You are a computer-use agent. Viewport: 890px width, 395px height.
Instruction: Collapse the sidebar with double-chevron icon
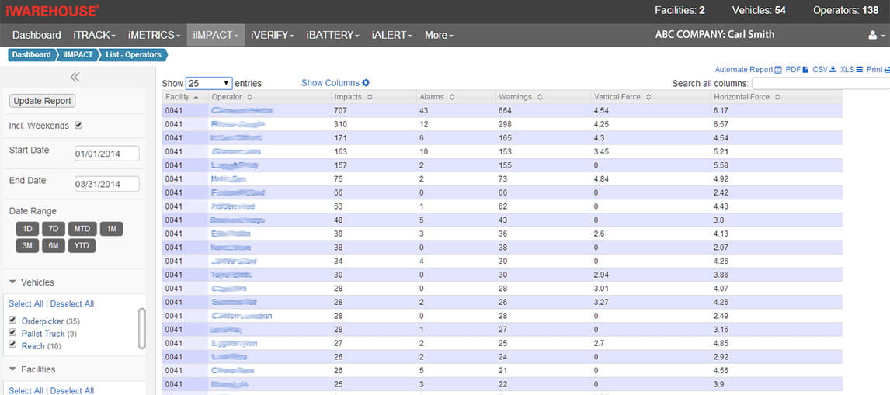pos(75,77)
